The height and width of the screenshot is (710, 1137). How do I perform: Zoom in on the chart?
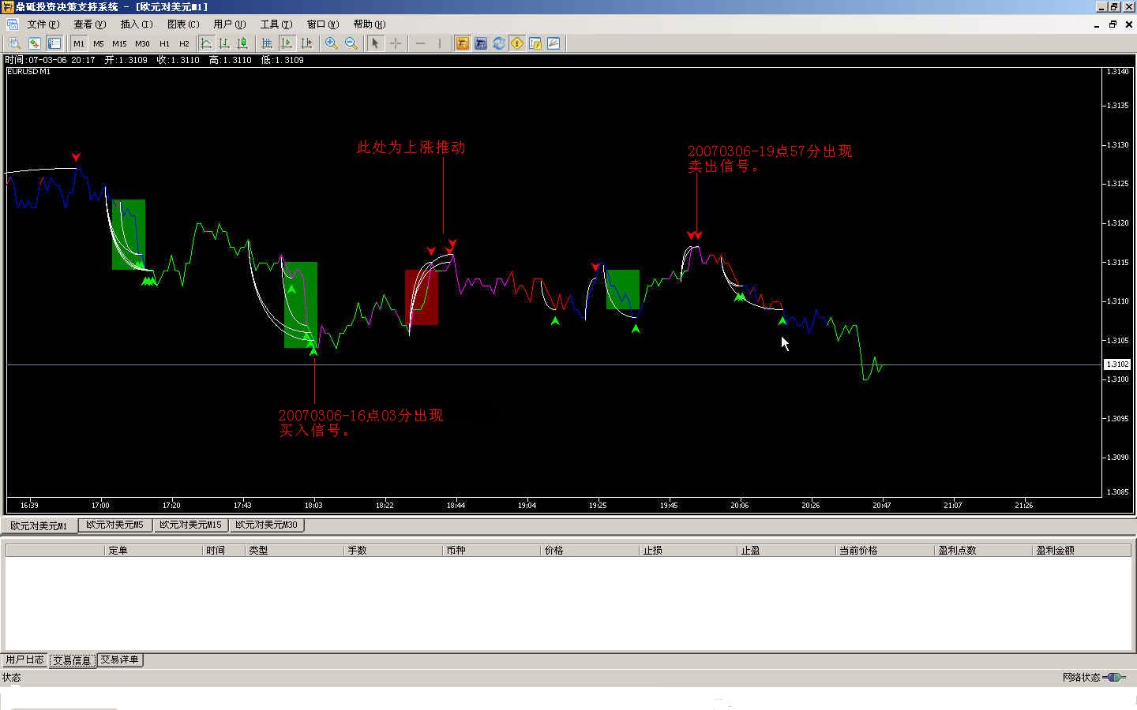pyautogui.click(x=332, y=43)
